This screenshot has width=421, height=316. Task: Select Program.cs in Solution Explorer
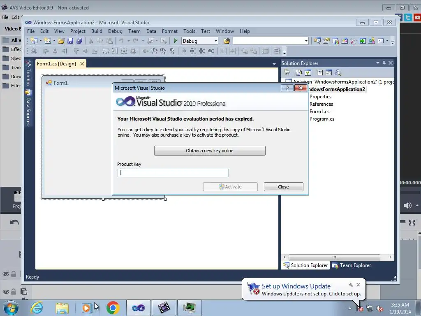(x=322, y=119)
